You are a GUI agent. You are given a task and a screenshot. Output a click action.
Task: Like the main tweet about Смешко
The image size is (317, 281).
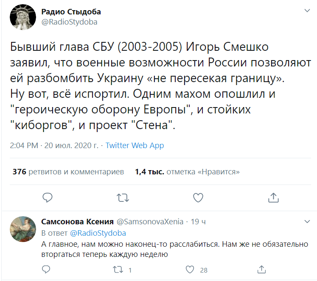[198, 197]
